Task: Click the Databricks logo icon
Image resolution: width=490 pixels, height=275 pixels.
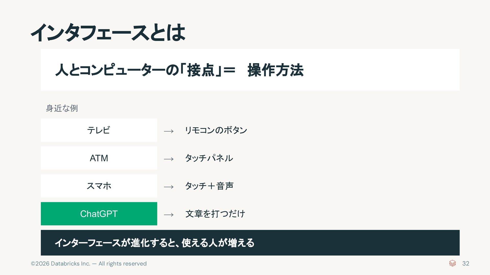Action: 452,263
